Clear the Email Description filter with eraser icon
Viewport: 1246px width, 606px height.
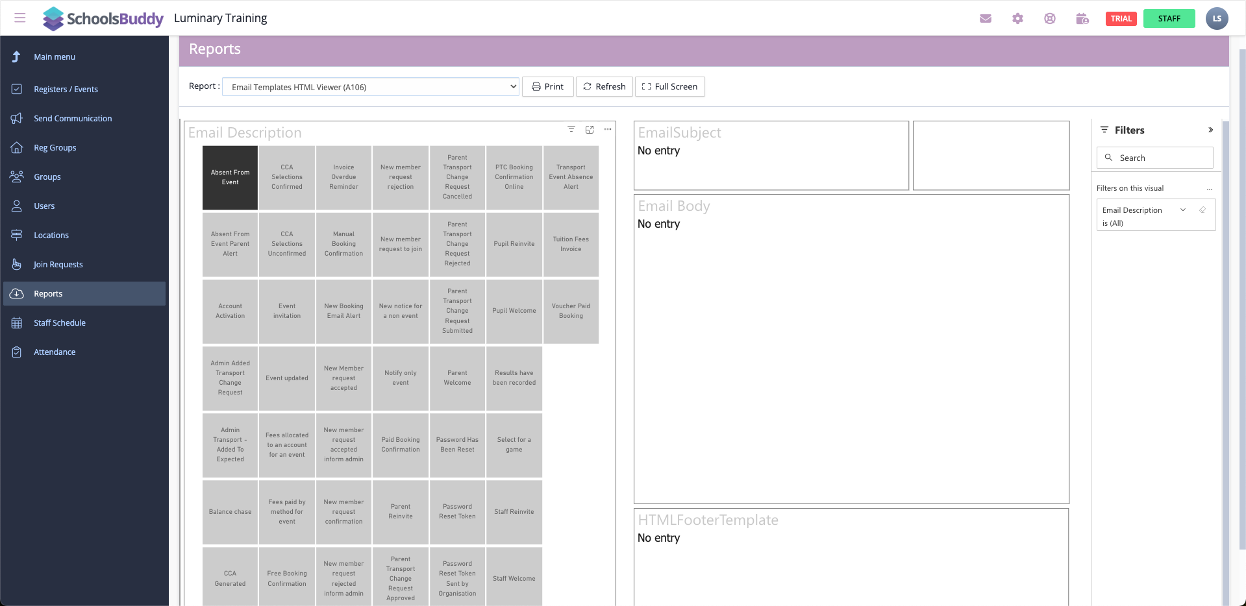pos(1202,210)
